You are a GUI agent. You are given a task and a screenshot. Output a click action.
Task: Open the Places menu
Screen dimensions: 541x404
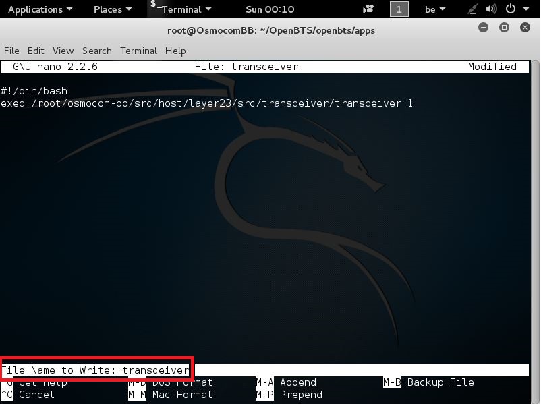113,9
